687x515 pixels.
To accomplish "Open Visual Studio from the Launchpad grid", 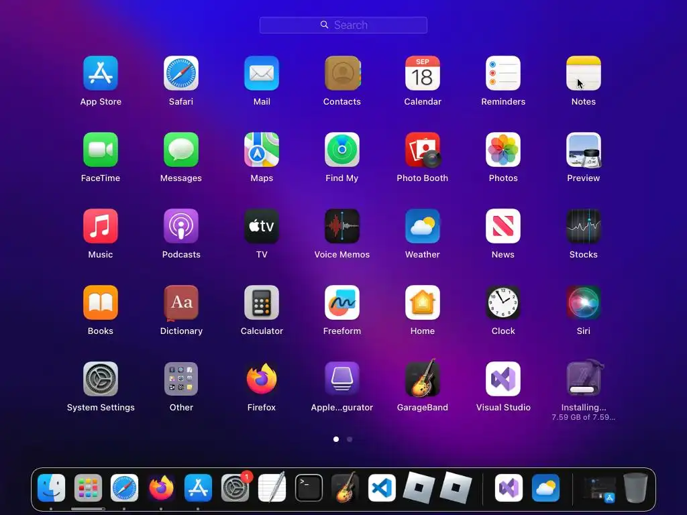I will coord(503,379).
